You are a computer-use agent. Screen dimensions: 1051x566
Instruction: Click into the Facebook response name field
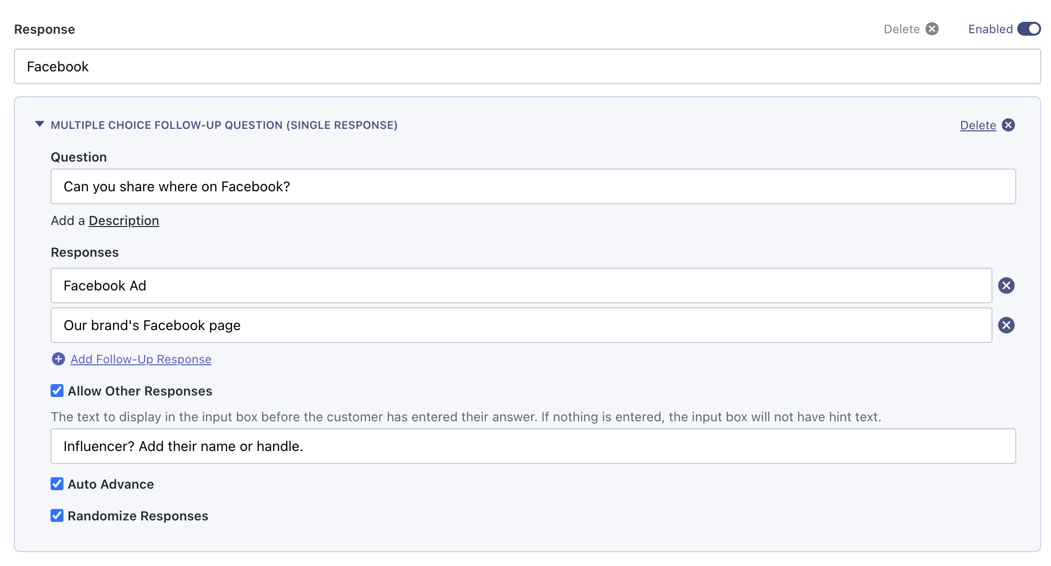[x=526, y=66]
